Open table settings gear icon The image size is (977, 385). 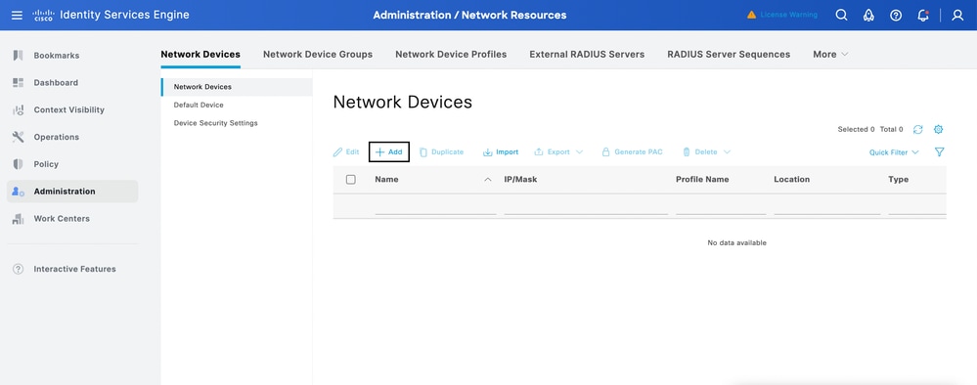click(x=938, y=130)
